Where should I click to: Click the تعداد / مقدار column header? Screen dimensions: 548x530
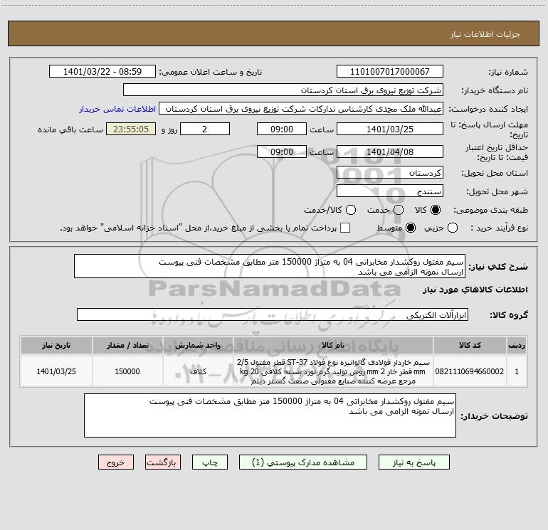[127, 345]
